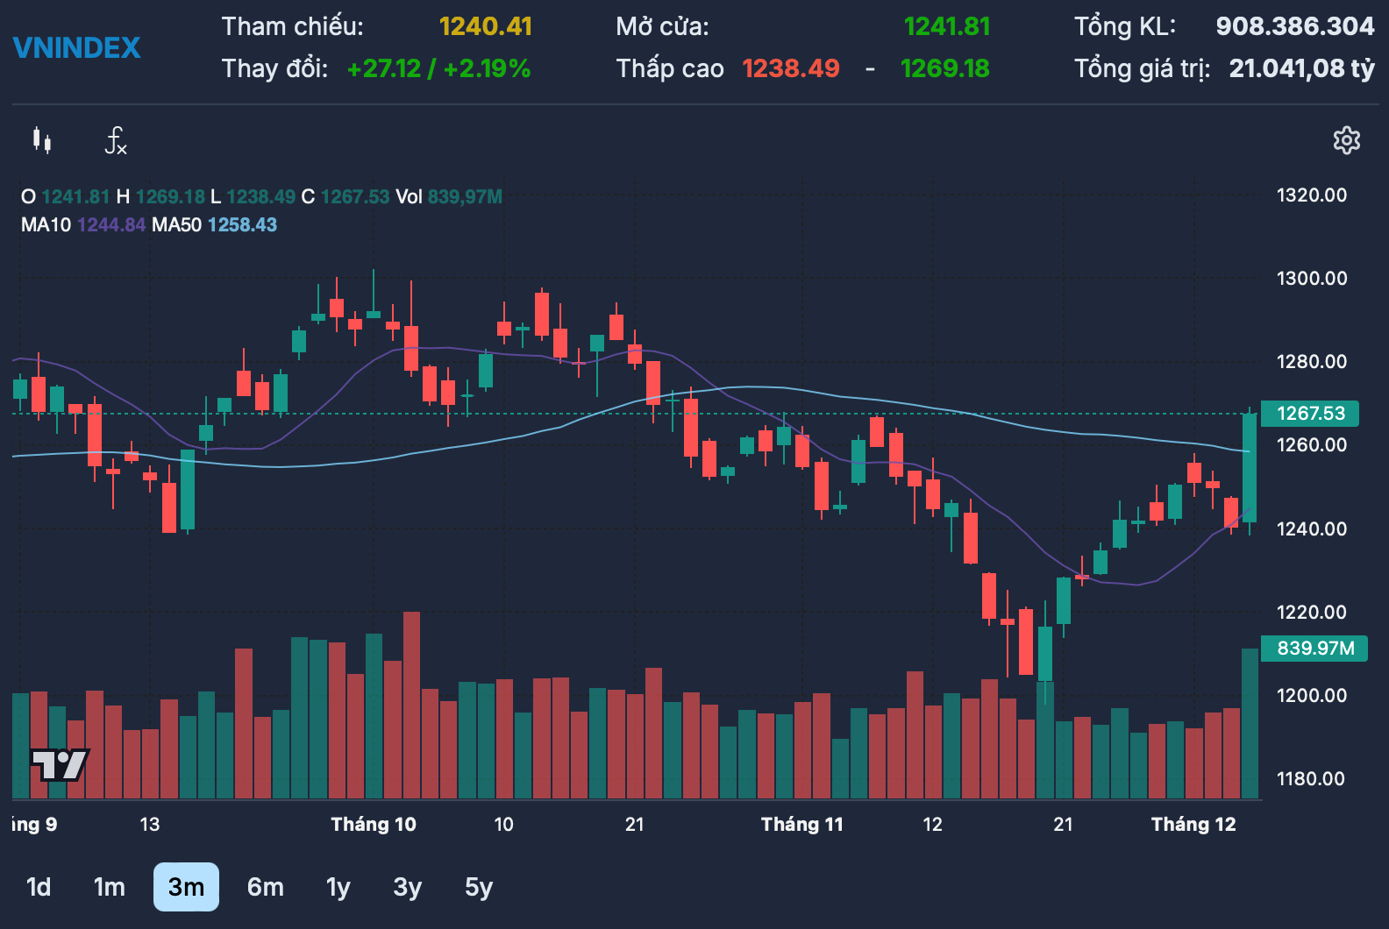Click the latest green candlestick
Screen dimensions: 1389x929
[1250, 468]
